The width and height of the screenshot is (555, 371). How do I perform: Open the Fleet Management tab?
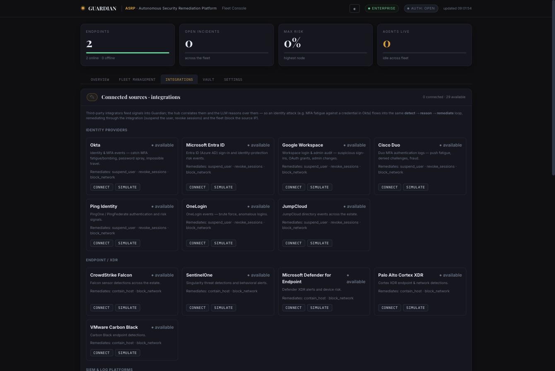pos(137,79)
